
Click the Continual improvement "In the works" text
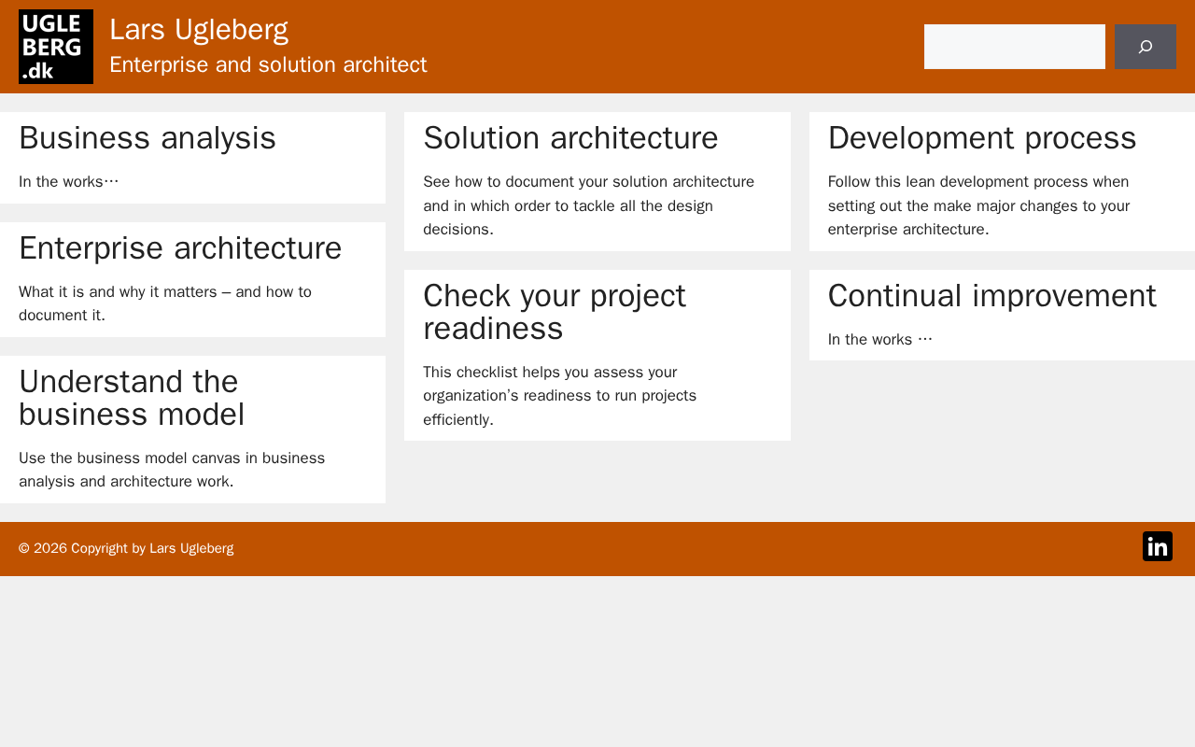879,340
